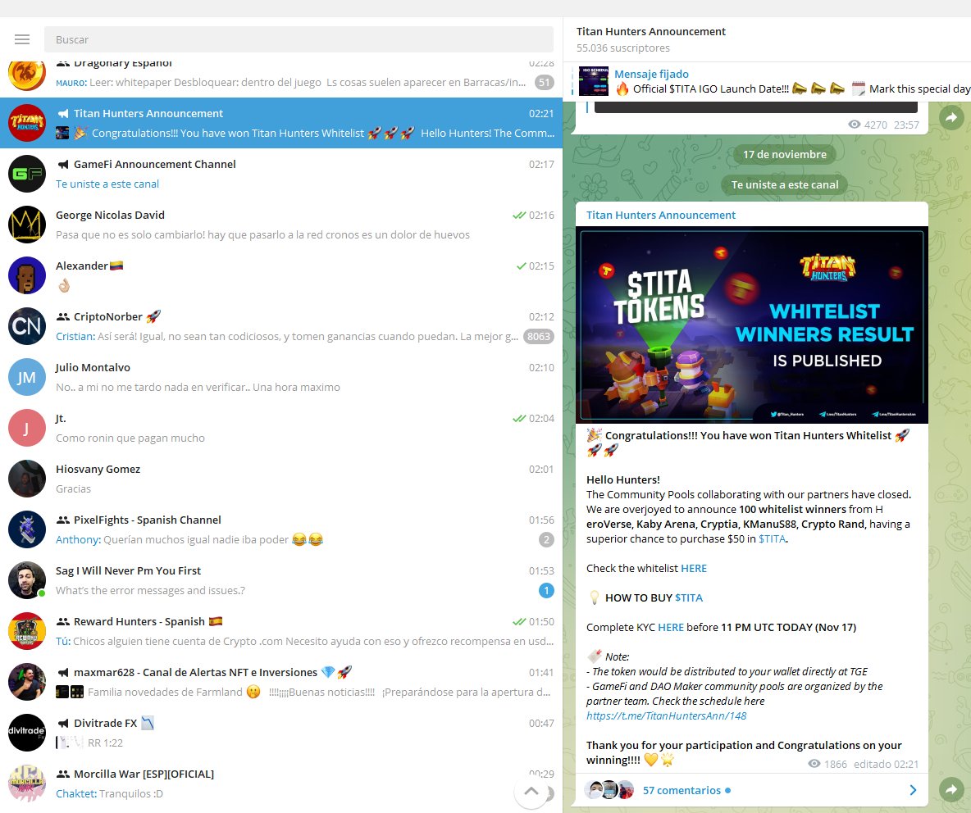Open Titan Hunters Announcement chat avatar
This screenshot has height=813, width=971.
pyautogui.click(x=26, y=123)
